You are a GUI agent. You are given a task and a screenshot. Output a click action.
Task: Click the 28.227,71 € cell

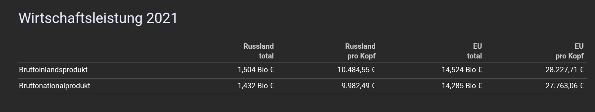(565, 70)
